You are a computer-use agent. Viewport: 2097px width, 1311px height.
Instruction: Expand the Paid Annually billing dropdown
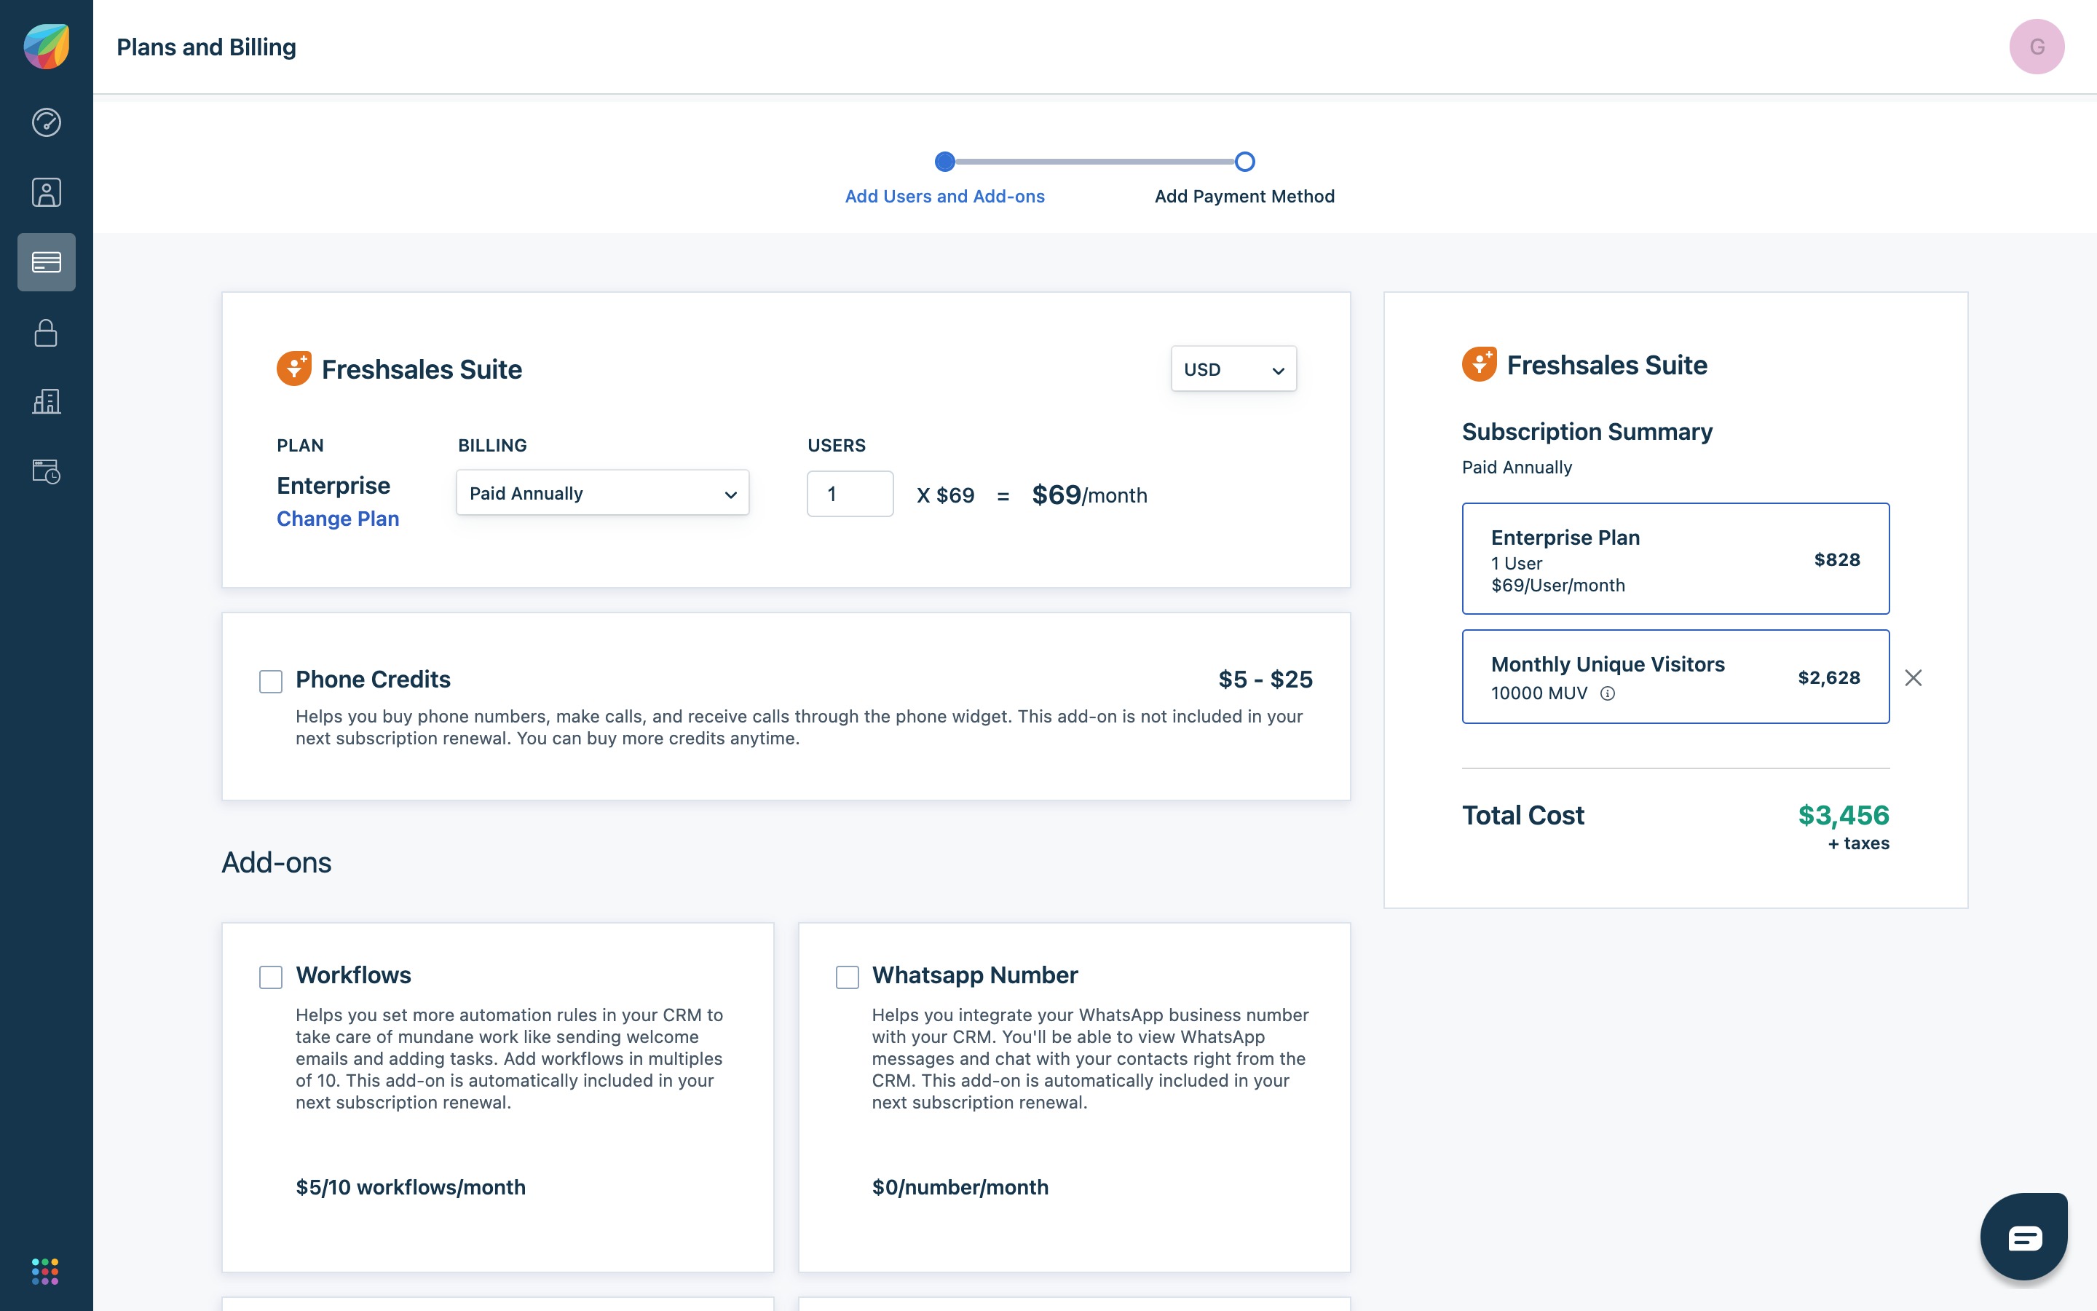(602, 492)
